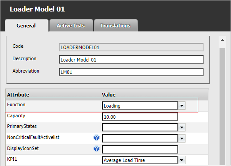
Task: Click scrollbar up arrow
Action: (x=222, y=40)
